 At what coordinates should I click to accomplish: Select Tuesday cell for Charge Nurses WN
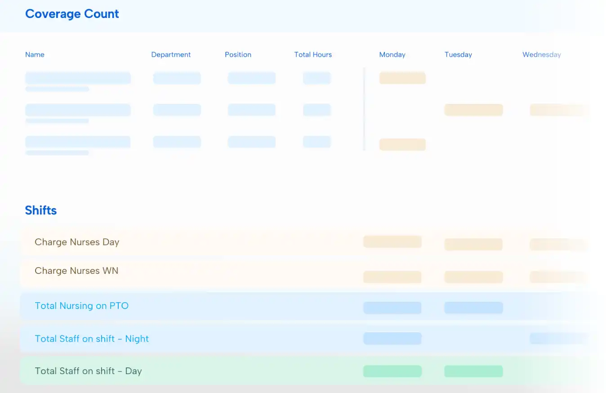point(473,277)
